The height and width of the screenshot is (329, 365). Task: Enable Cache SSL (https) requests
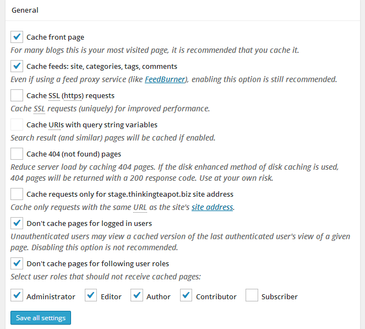17,95
